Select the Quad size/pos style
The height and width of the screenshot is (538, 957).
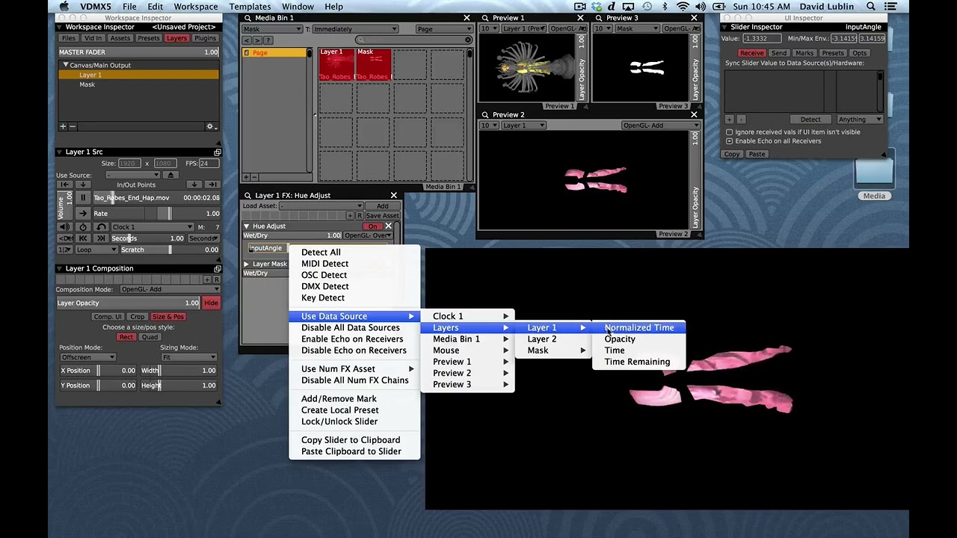coord(150,337)
